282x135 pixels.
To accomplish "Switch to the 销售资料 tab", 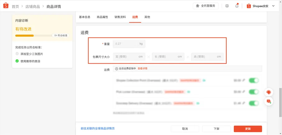I will coord(120,17).
